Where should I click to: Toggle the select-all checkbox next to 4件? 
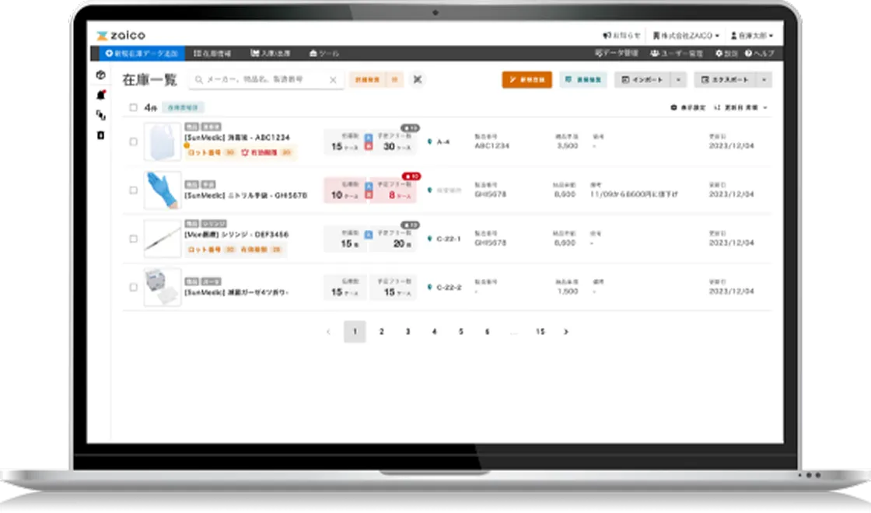coord(134,108)
